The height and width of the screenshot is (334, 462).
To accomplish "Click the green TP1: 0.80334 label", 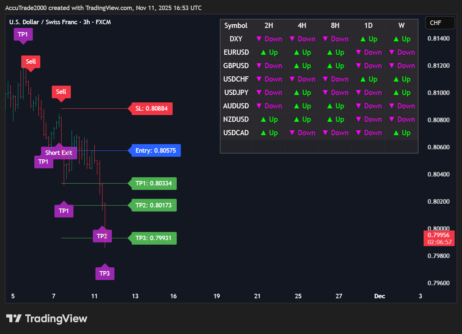I will click(x=153, y=183).
